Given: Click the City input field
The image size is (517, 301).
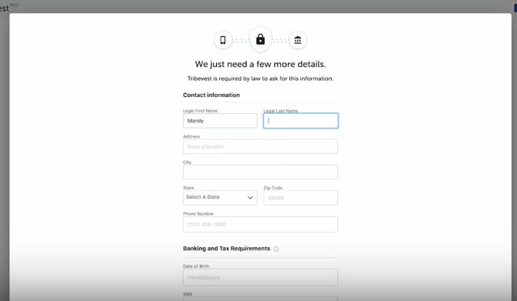Looking at the screenshot, I should pos(261,172).
